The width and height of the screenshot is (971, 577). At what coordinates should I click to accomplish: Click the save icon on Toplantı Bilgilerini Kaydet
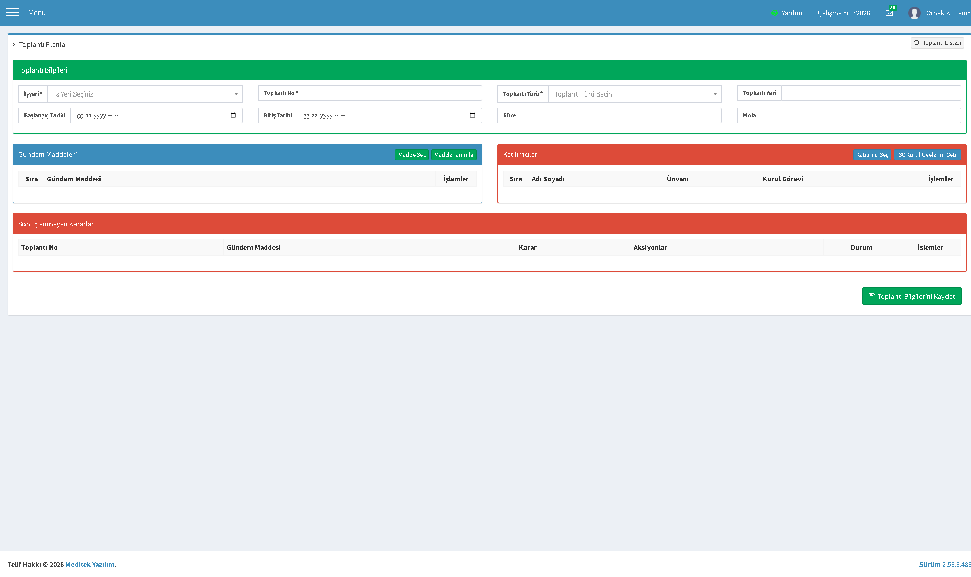tap(872, 296)
